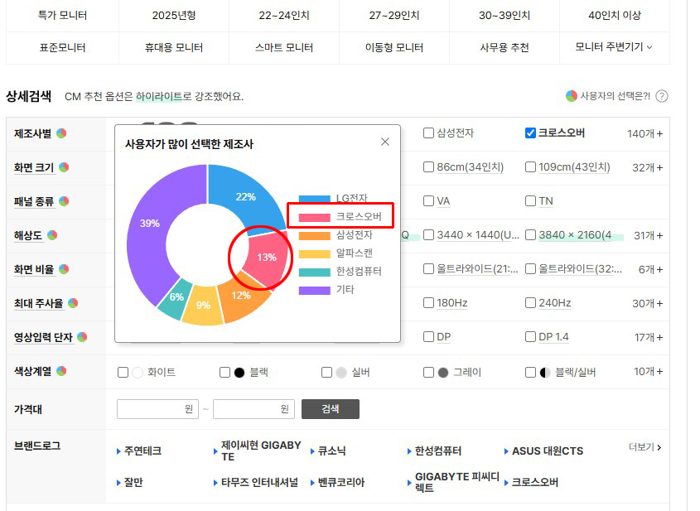Click pie chart icon beside 화면 크기

[65, 167]
